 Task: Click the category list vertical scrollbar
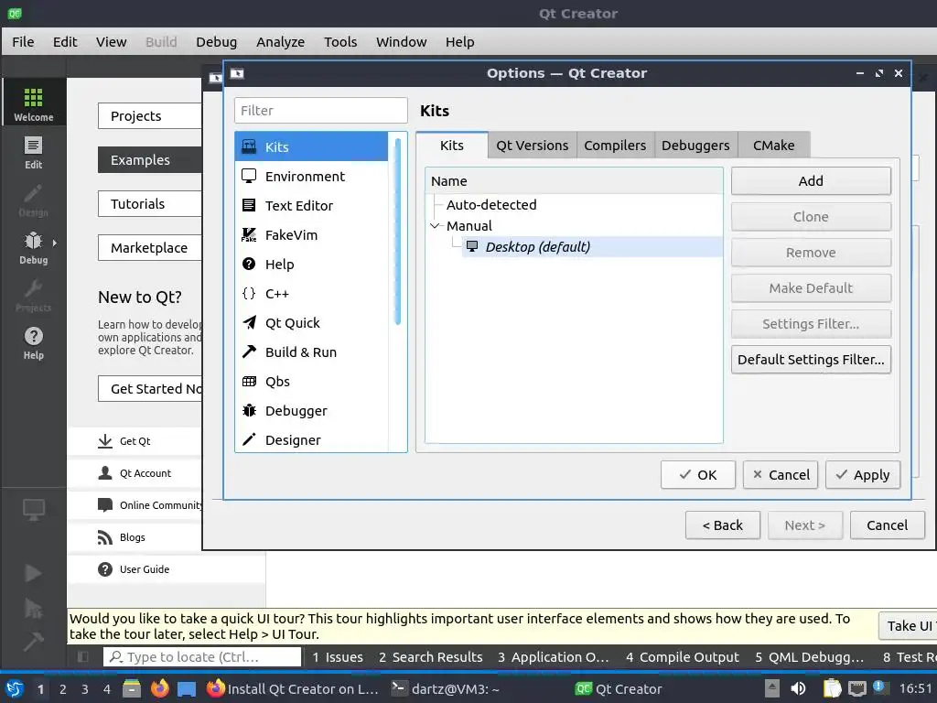click(x=397, y=232)
